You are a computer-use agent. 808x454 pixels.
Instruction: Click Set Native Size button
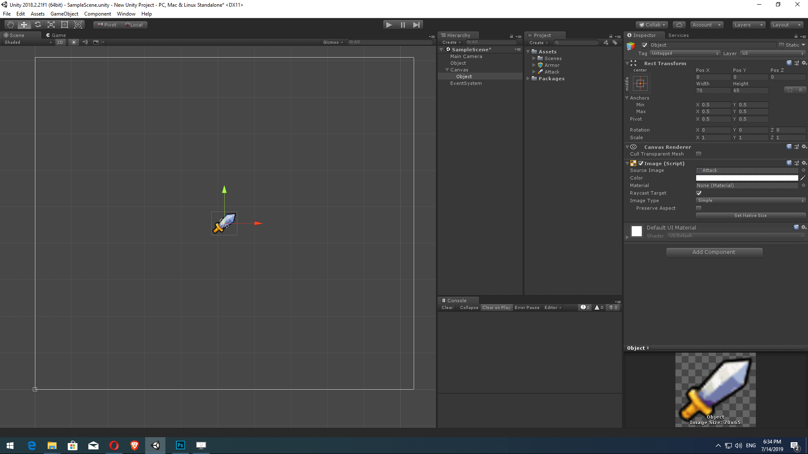click(750, 216)
